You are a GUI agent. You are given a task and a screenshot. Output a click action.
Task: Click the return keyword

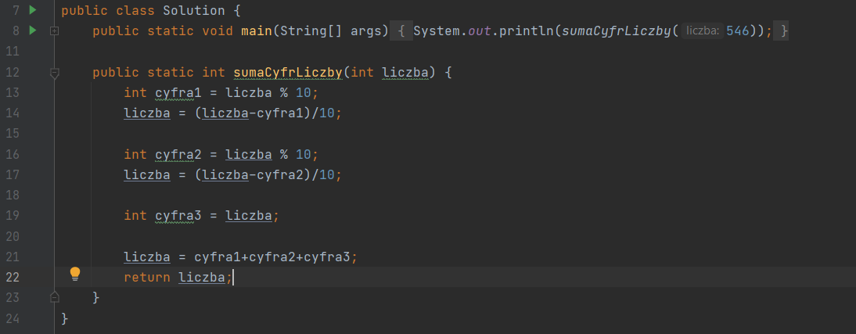point(147,277)
